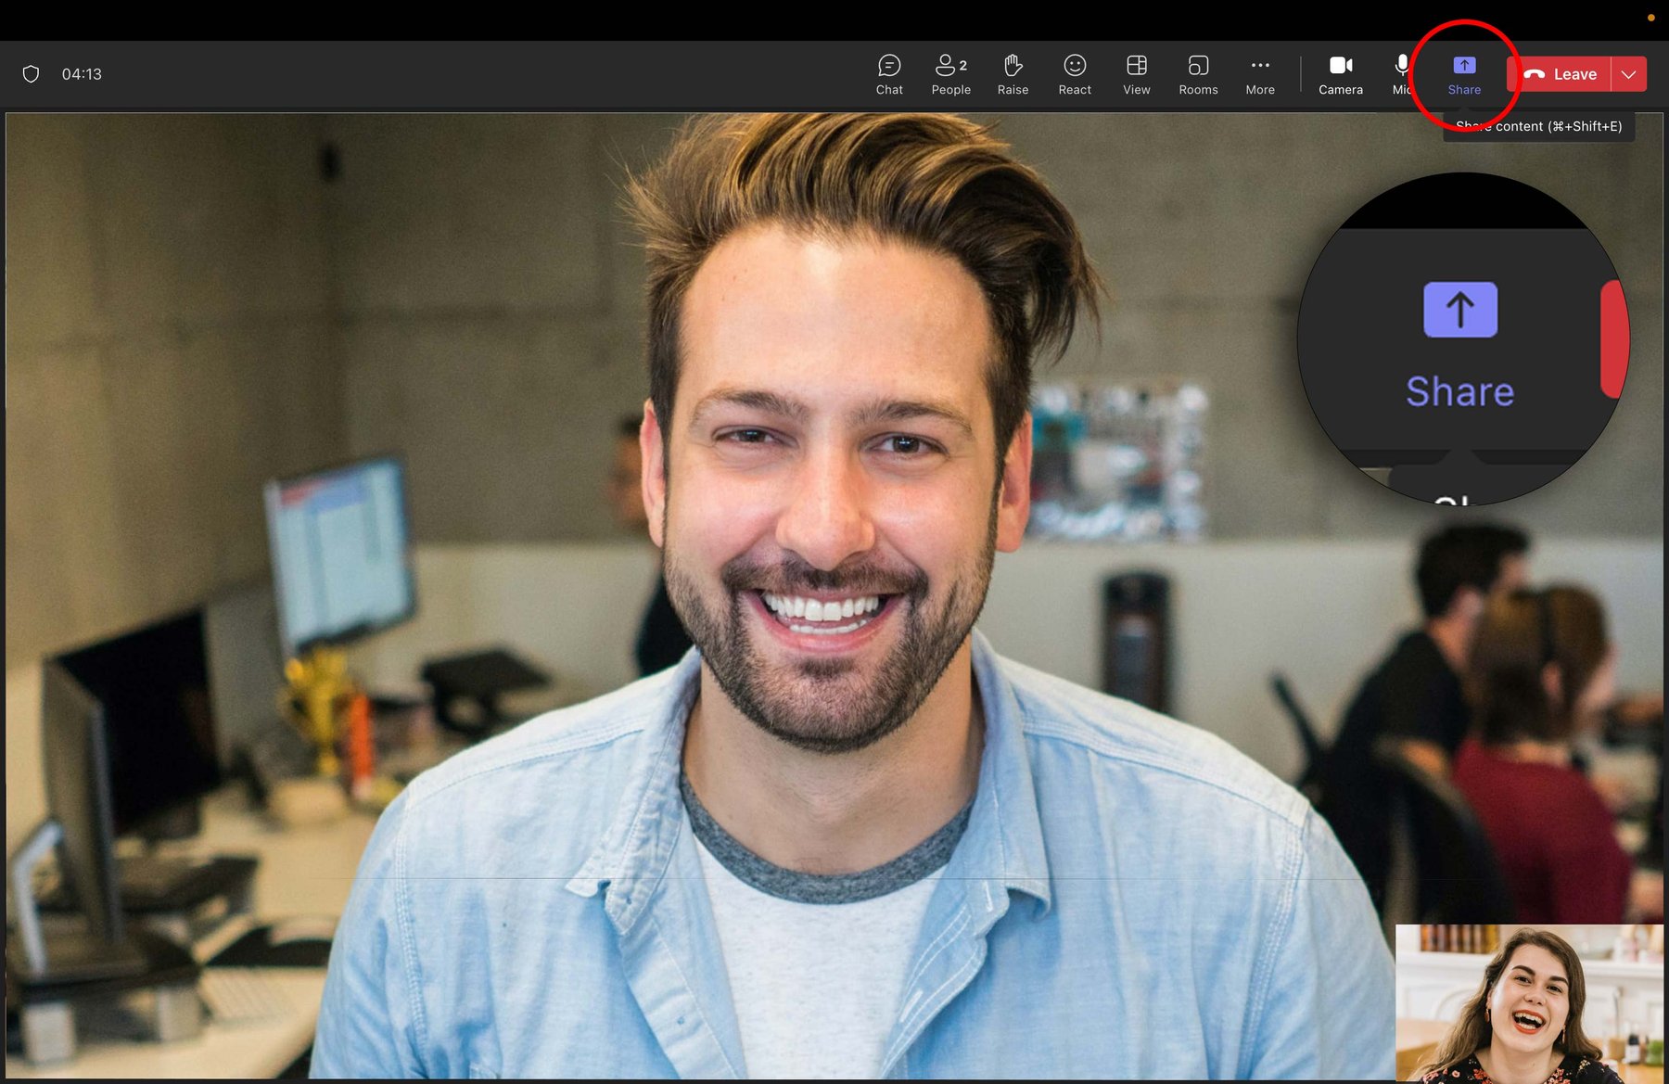The height and width of the screenshot is (1084, 1669).
Task: Change the meeting View
Action: [1135, 73]
